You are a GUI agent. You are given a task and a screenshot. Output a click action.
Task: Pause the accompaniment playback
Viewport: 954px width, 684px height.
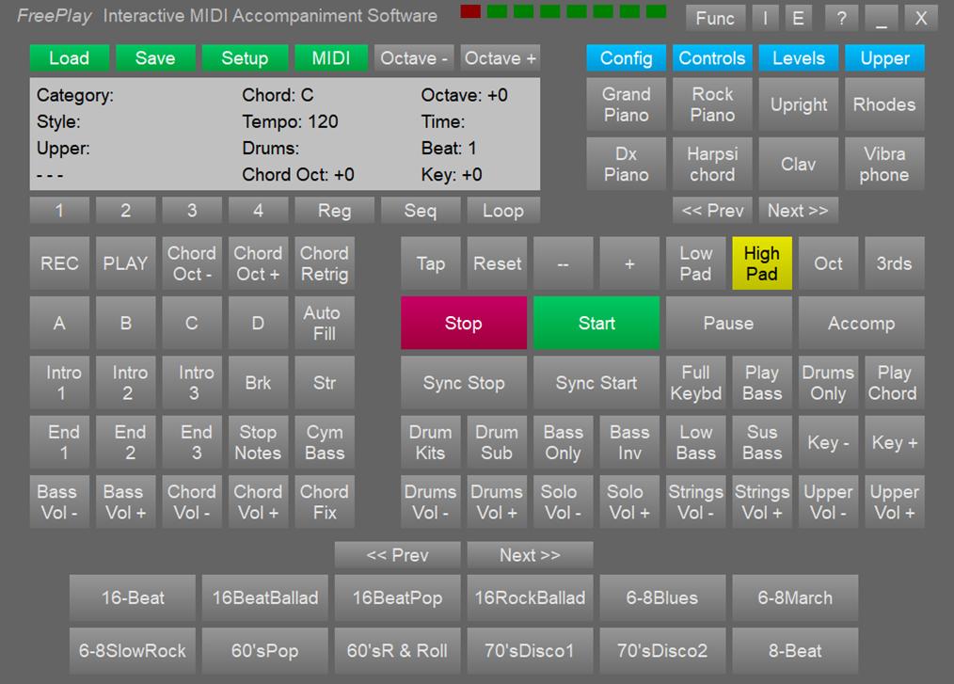pos(728,324)
